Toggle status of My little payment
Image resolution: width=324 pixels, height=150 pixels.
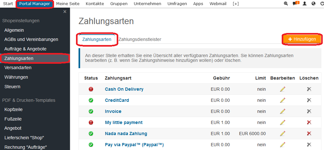[91, 122]
